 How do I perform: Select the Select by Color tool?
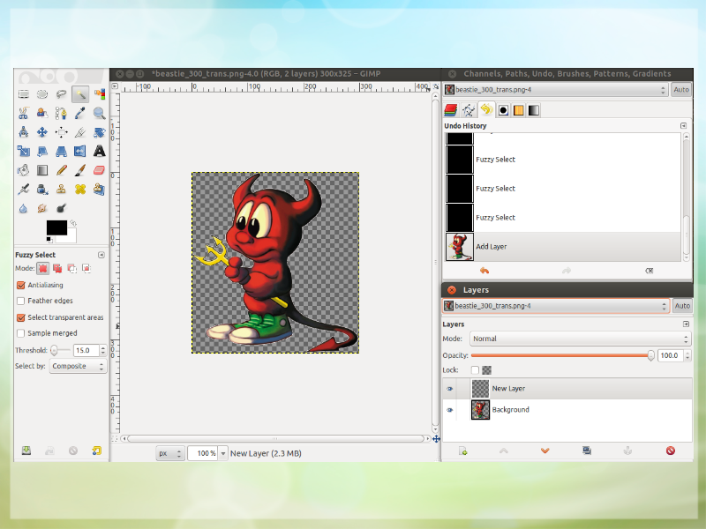point(99,94)
